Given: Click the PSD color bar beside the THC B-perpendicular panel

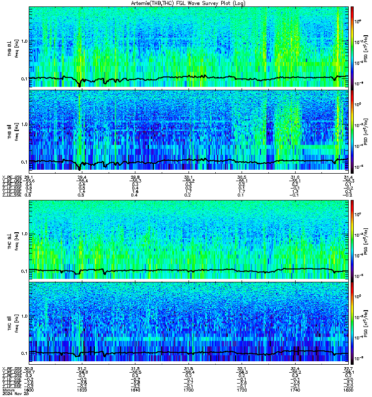Looking at the screenshot, I should (352, 241).
